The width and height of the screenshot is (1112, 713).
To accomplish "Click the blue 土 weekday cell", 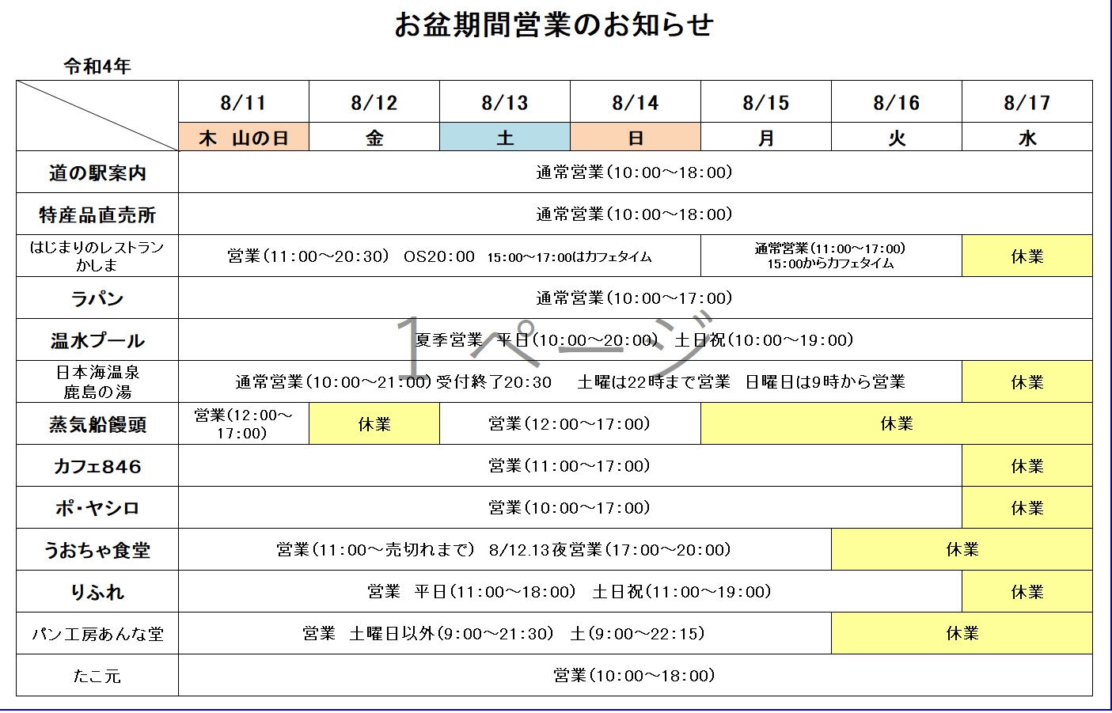I will [505, 137].
